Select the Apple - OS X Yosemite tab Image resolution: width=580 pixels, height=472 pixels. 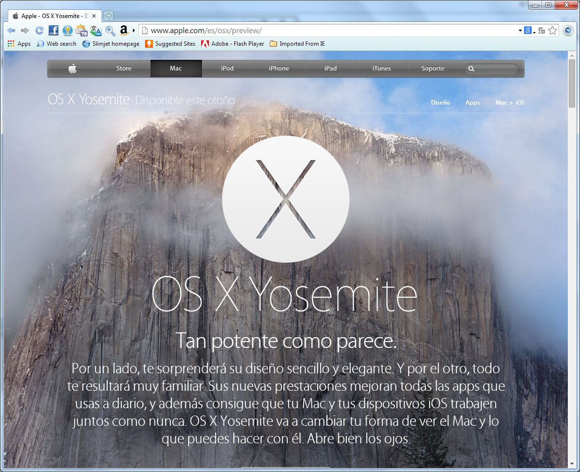coord(55,16)
